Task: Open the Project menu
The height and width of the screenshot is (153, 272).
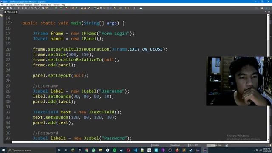Action: 44,5
